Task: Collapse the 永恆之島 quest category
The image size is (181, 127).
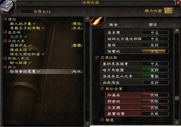Action: coord(5,41)
